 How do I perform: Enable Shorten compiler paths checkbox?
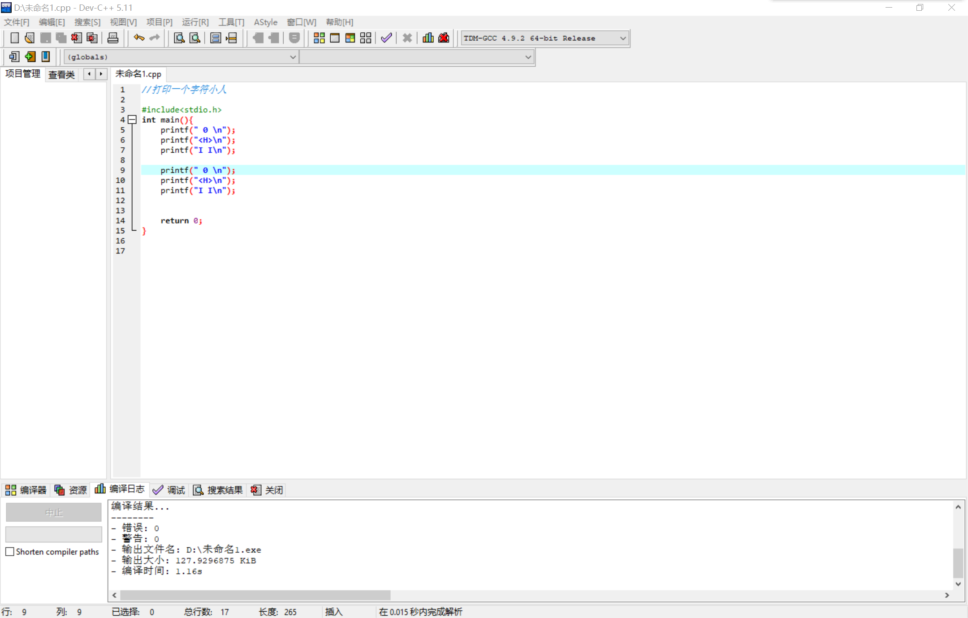click(x=10, y=552)
